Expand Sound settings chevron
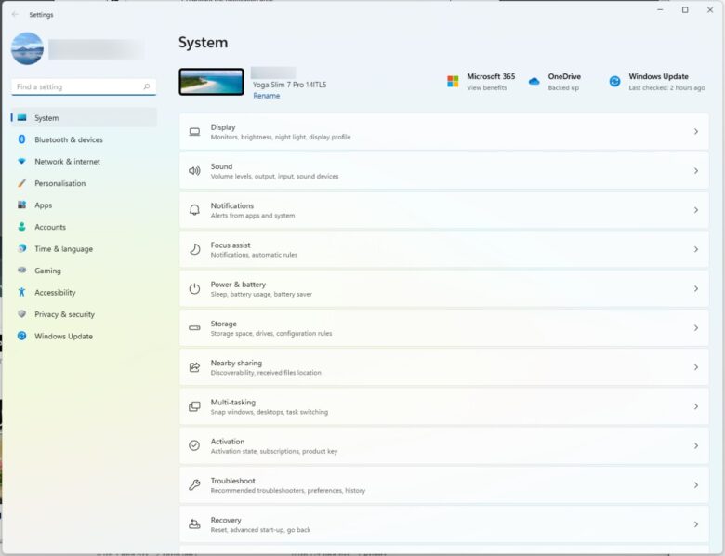Viewport: 725px width, 556px height. click(696, 171)
